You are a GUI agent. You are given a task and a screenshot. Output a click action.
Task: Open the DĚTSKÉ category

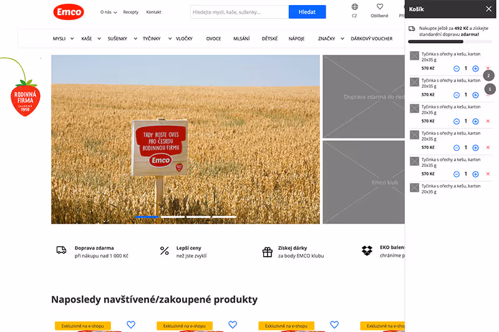click(x=269, y=39)
